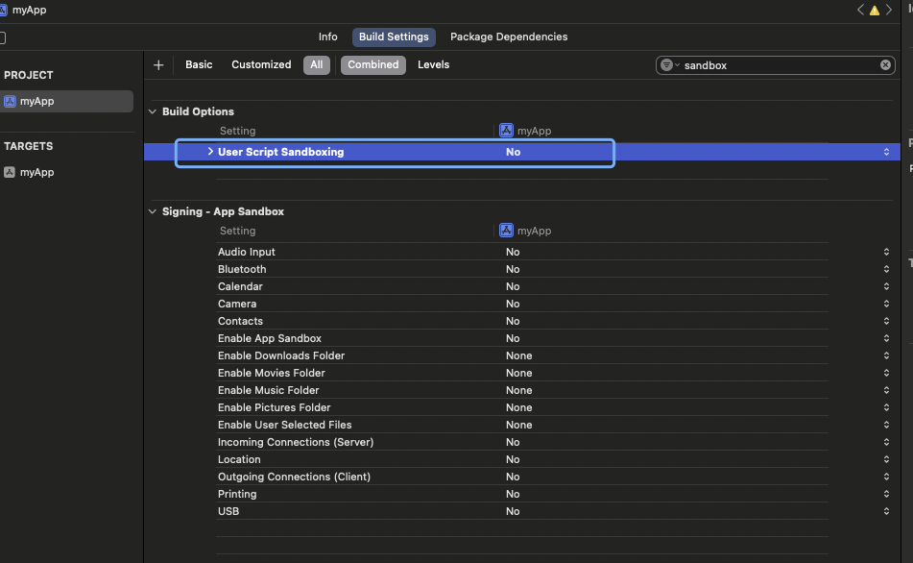Open User Script Sandboxing value popup stepper
913x563 pixels.
click(886, 152)
